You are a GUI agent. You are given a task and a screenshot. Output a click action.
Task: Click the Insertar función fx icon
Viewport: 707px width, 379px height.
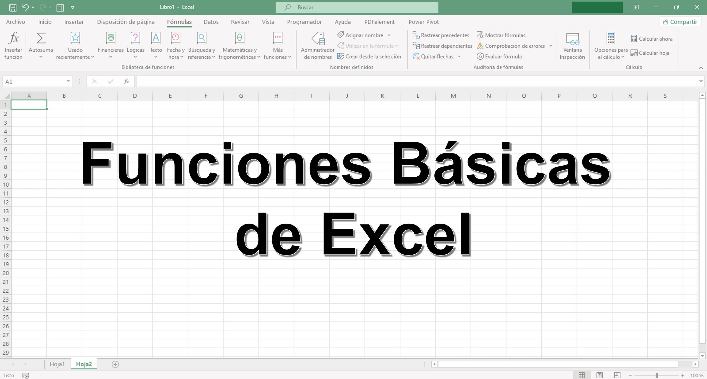pos(13,38)
